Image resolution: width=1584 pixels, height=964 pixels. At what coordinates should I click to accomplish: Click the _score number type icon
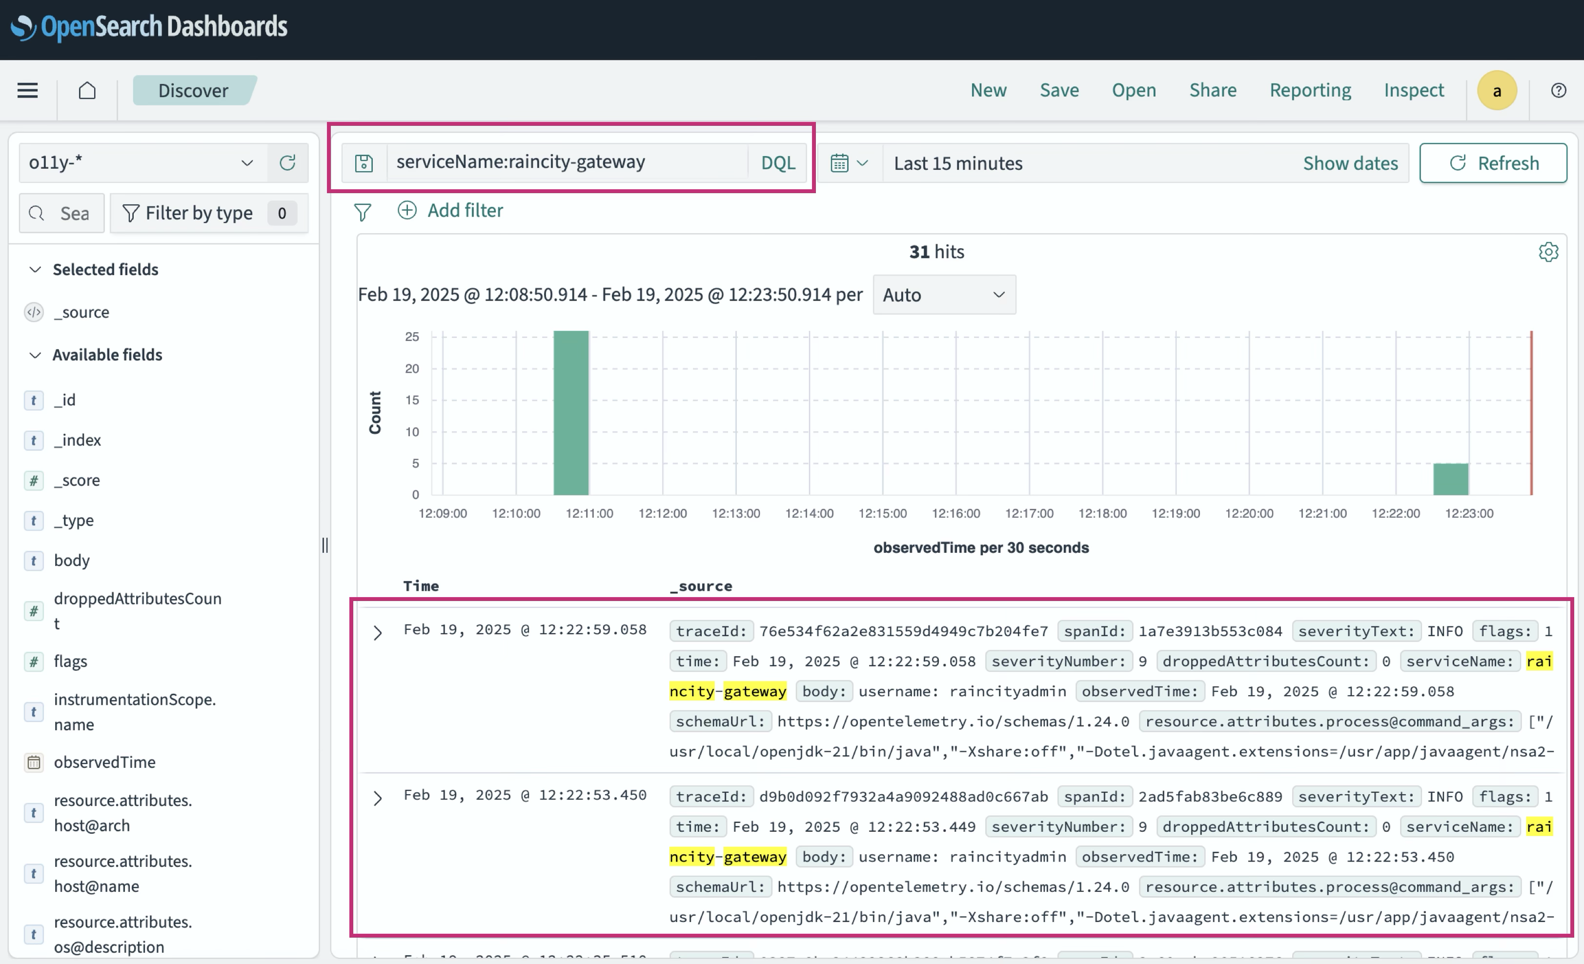pos(34,481)
